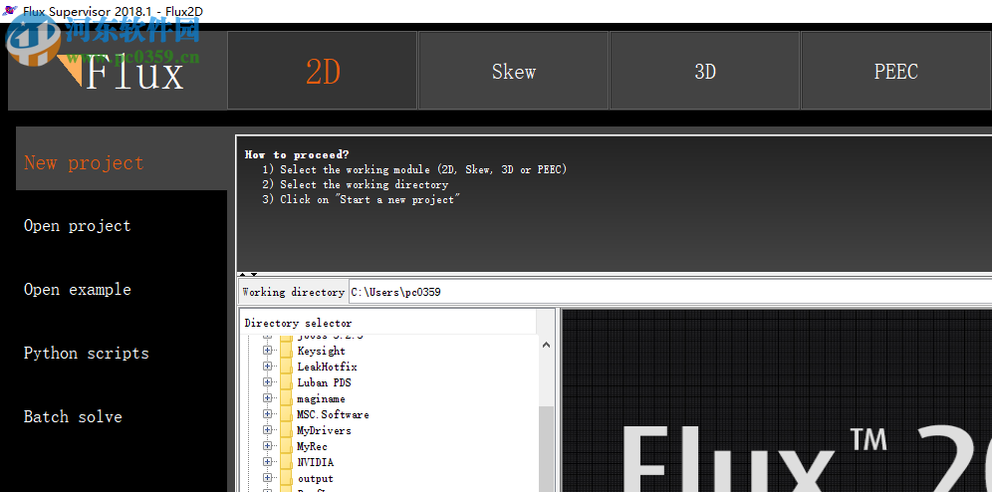Click the MyRec folder icon
This screenshot has width=992, height=492.
pos(286,446)
